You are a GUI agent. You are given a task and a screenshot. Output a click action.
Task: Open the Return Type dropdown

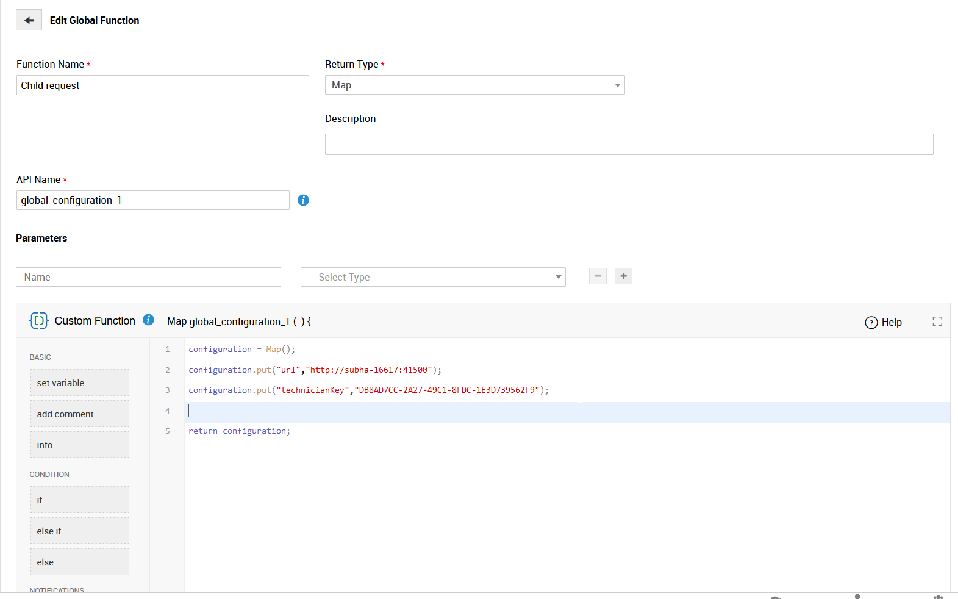(474, 85)
